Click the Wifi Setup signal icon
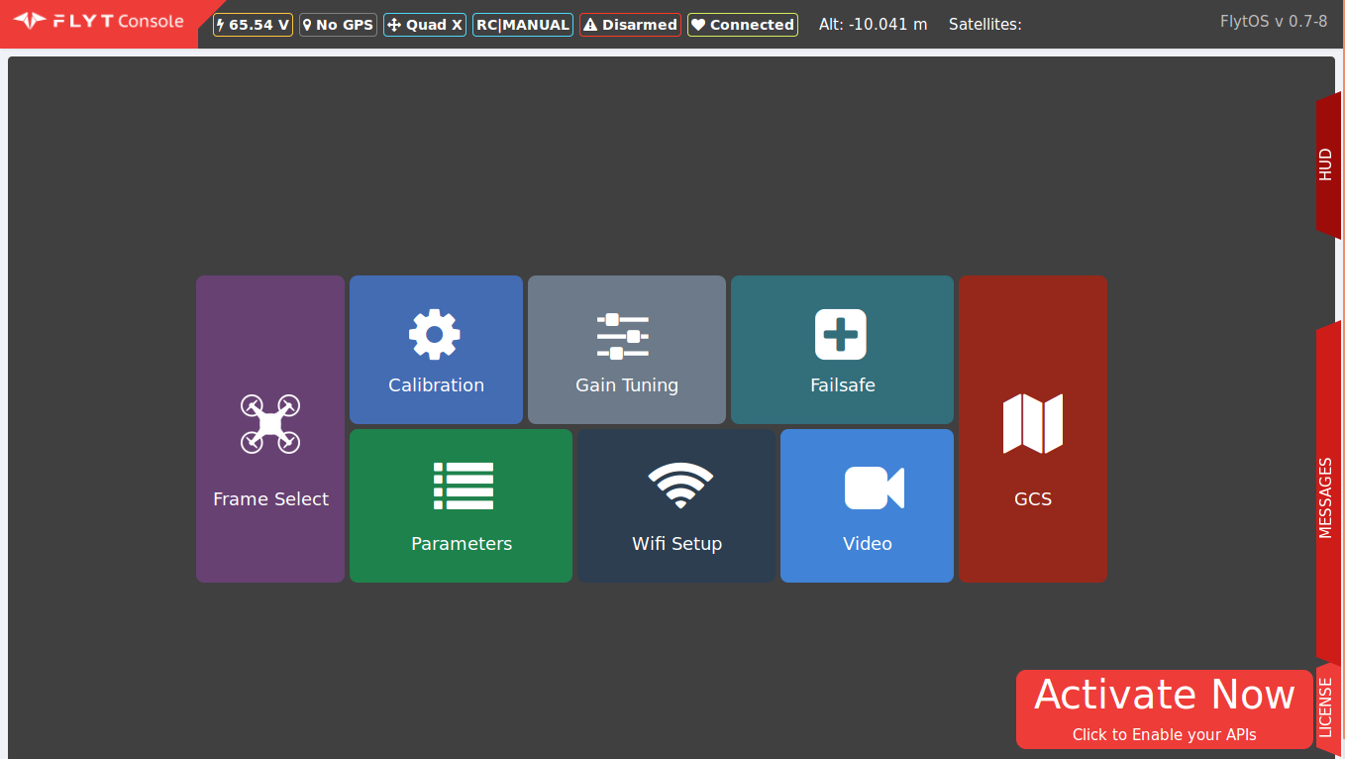Viewport: 1345px width, 759px height. click(680, 486)
